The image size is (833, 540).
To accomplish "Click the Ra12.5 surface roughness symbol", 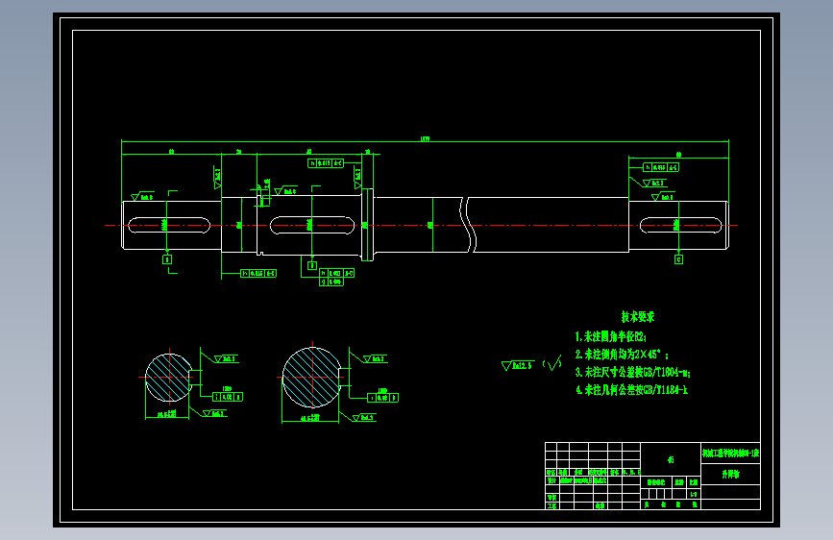I will (x=516, y=366).
